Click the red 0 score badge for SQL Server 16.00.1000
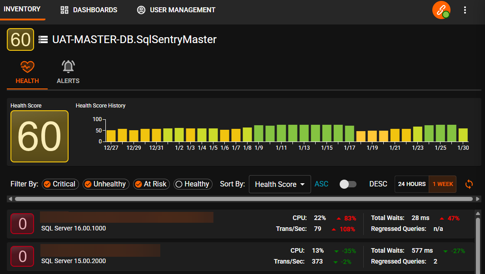485x274 pixels. [x=22, y=224]
